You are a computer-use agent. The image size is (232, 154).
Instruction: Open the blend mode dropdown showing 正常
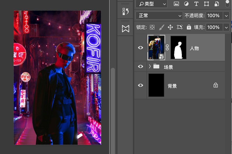click(159, 15)
